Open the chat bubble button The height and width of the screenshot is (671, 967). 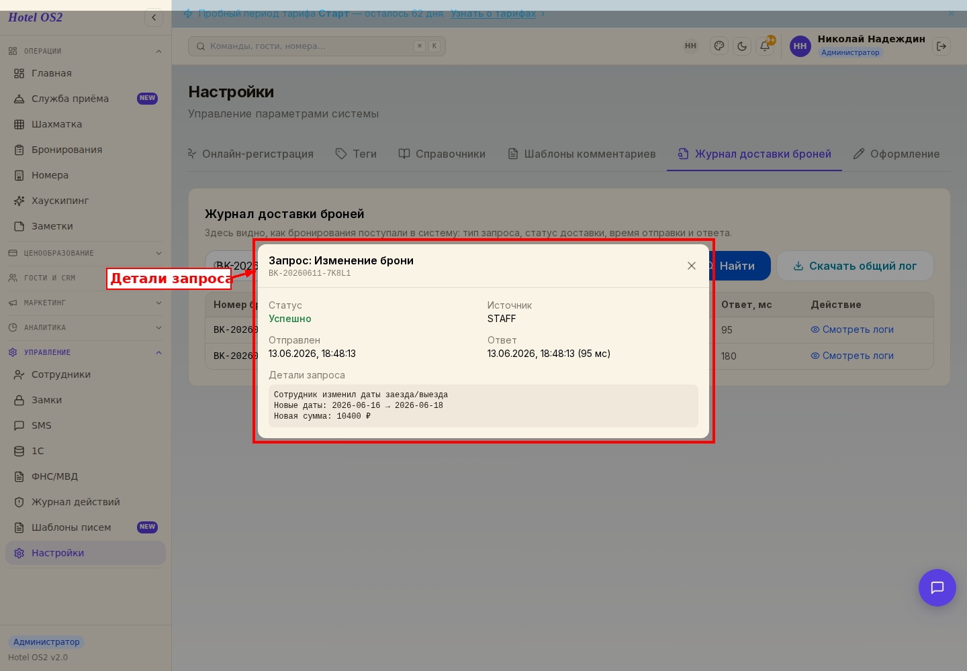(937, 588)
